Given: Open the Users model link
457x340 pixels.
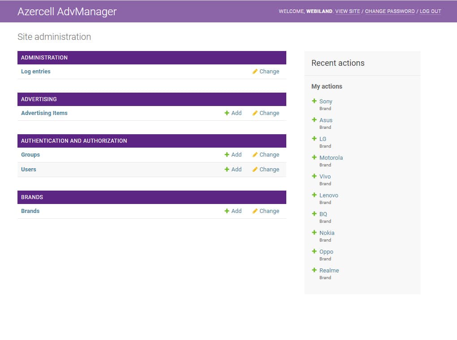Looking at the screenshot, I should 29,170.
